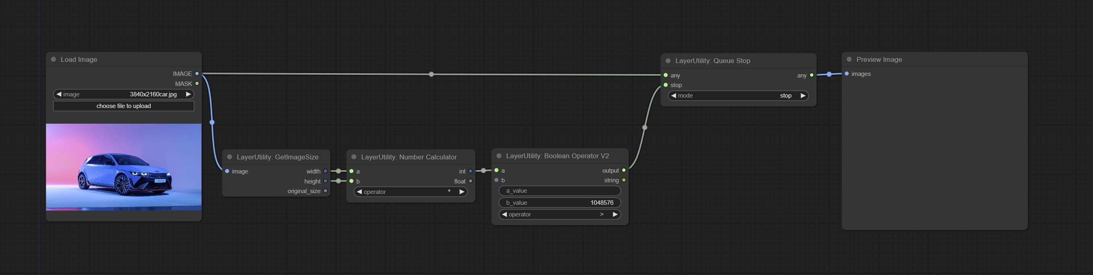Image resolution: width=1093 pixels, height=275 pixels.
Task: Select next file with image right arrow
Action: pos(189,94)
